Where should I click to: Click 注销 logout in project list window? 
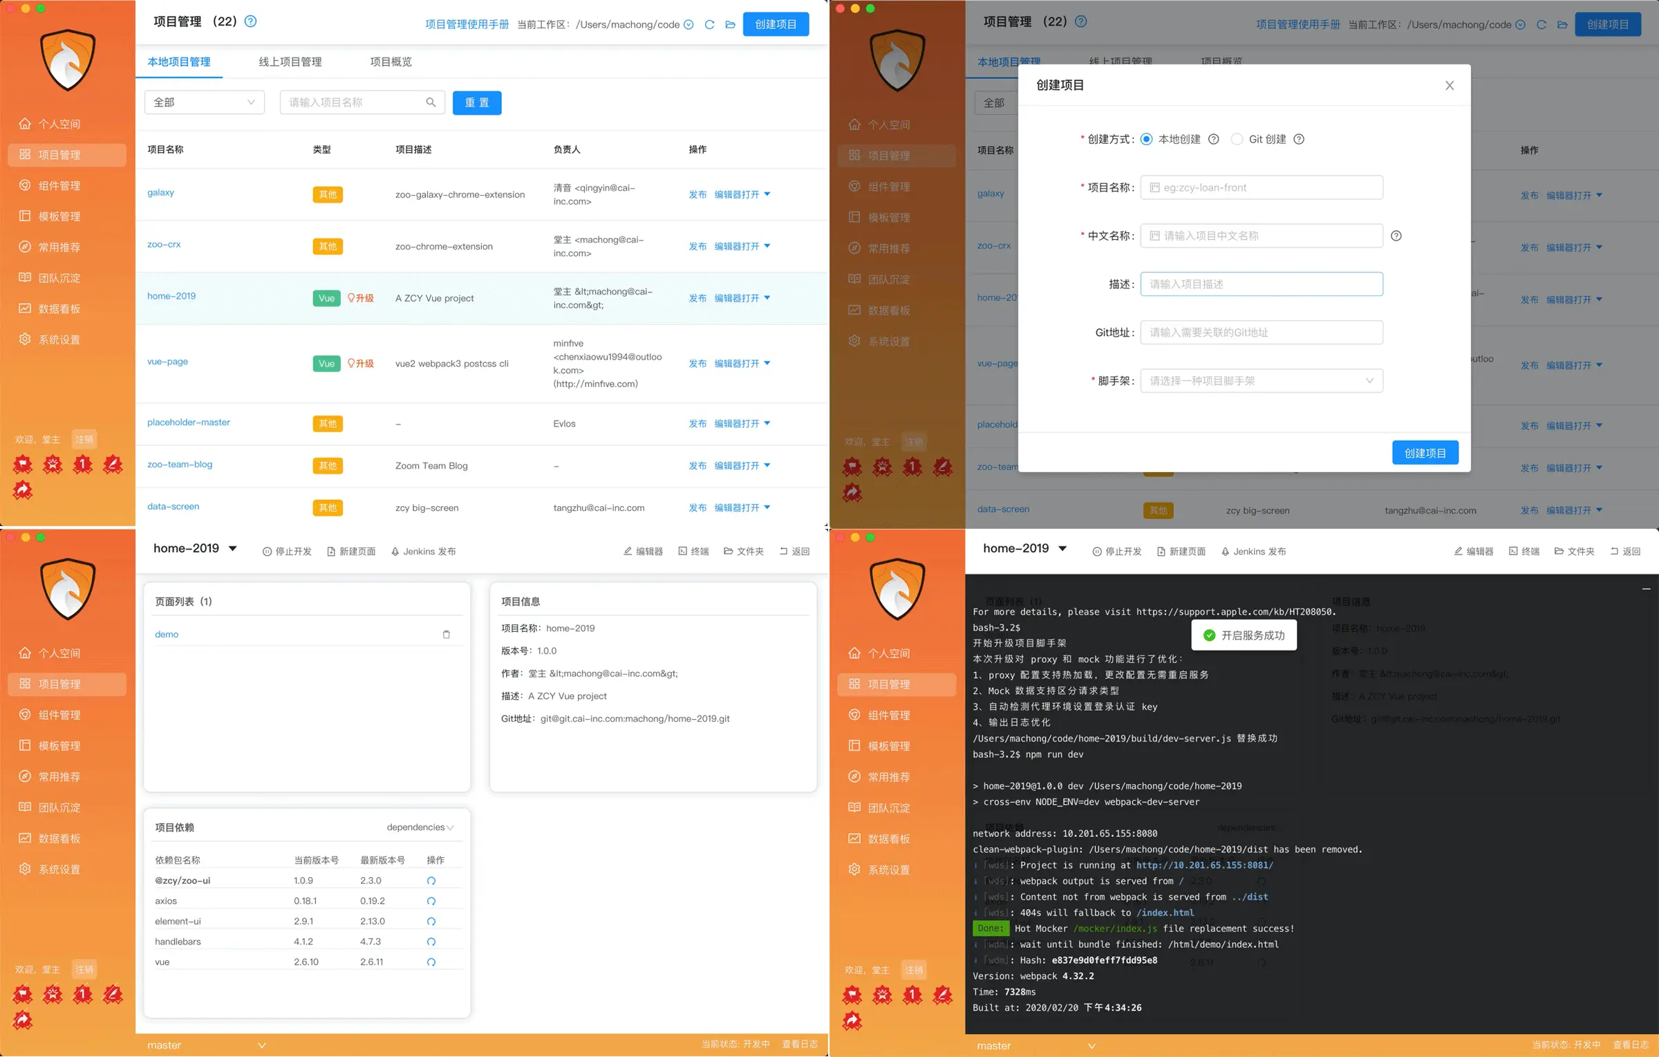84,440
